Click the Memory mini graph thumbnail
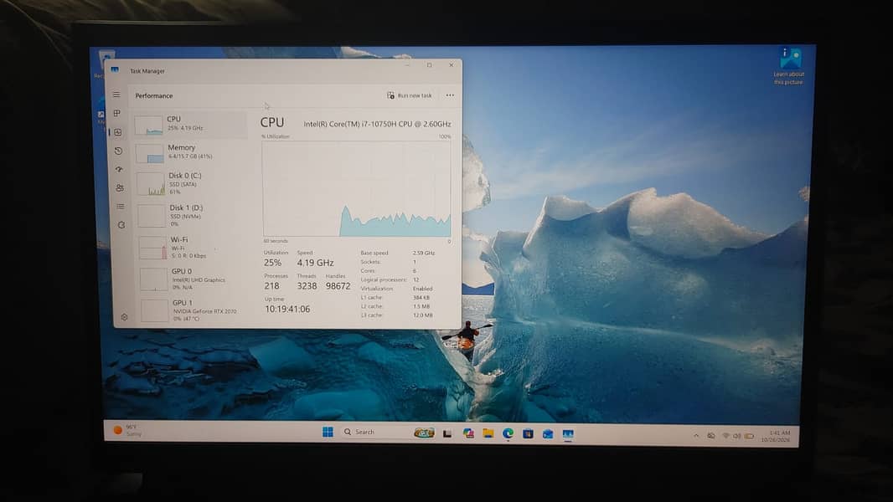Image resolution: width=893 pixels, height=502 pixels. coord(150,153)
